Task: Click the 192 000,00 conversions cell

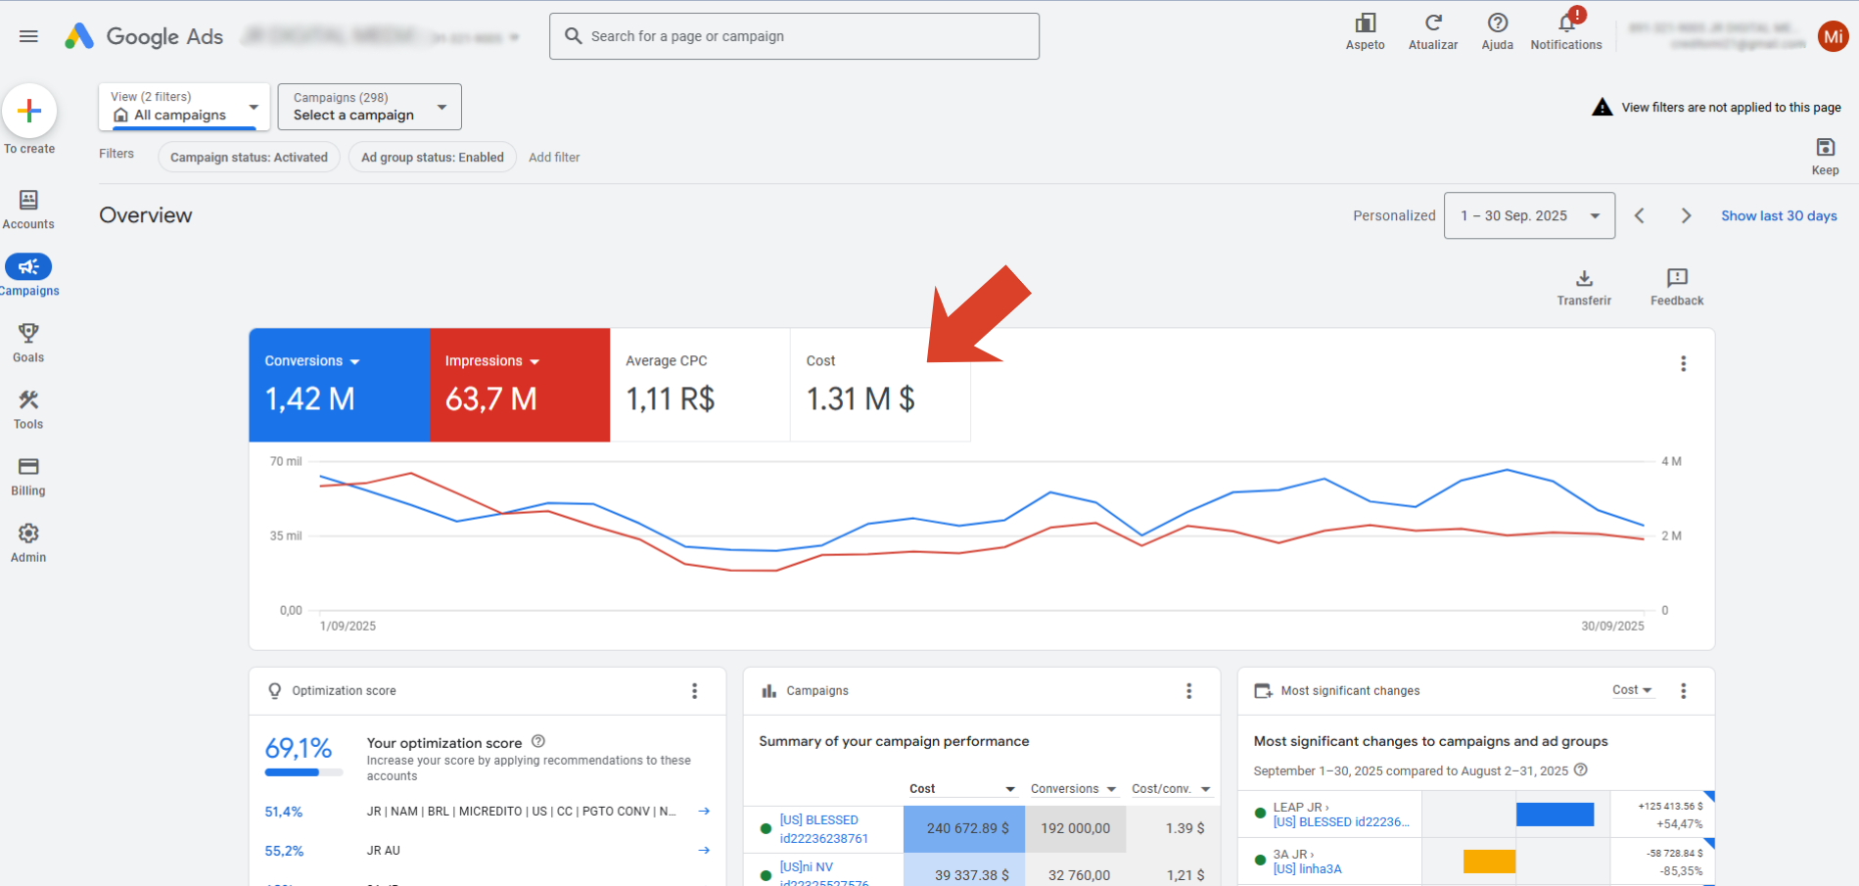Action: 1075,829
